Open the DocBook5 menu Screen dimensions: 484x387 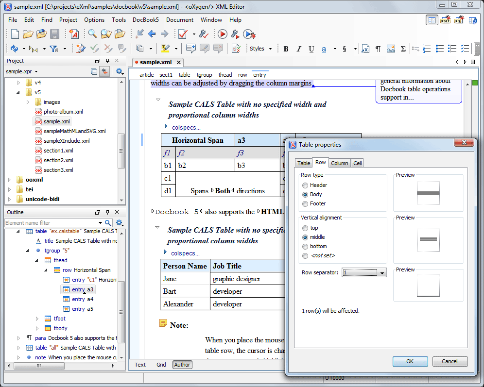pyautogui.click(x=146, y=20)
